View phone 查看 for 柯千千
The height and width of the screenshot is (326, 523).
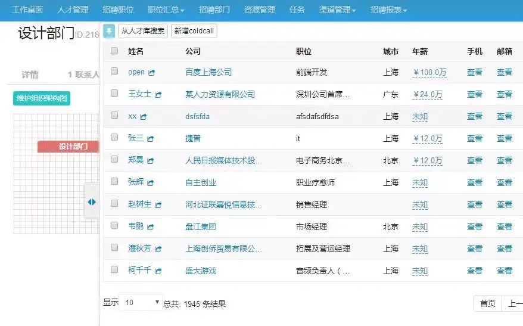coord(475,271)
